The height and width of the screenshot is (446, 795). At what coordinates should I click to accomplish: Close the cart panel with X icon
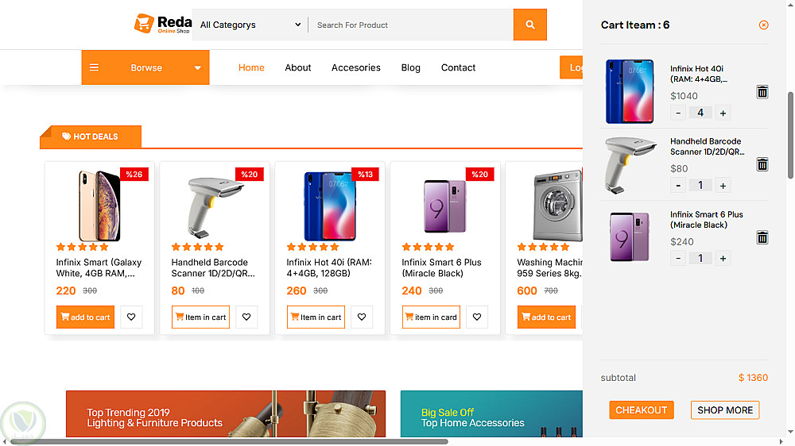pos(764,25)
